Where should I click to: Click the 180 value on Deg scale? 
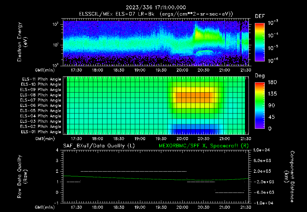tap(272, 82)
